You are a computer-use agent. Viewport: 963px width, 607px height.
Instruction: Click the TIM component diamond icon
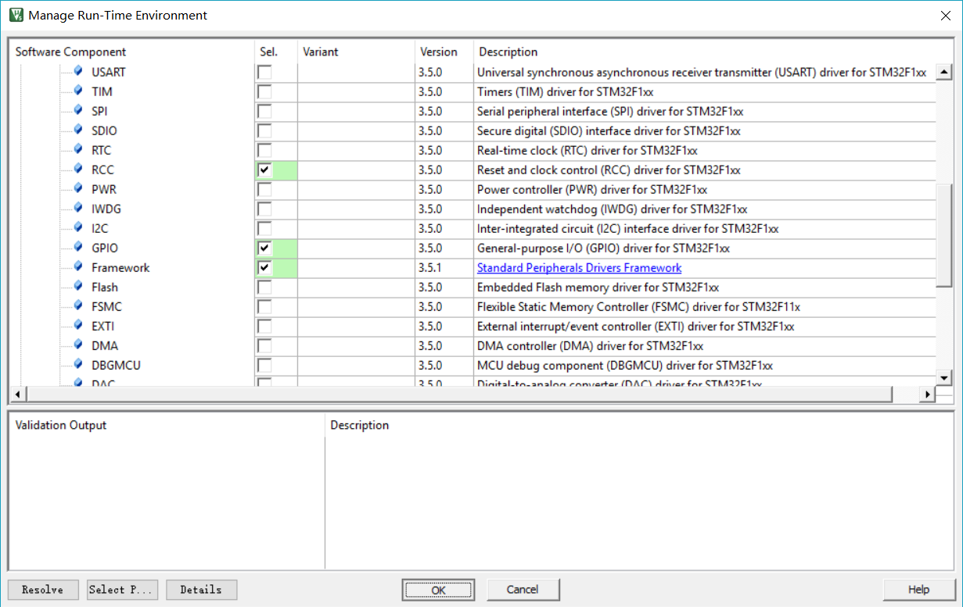click(x=78, y=91)
